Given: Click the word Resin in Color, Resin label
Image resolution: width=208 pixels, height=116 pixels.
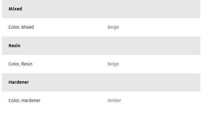Looking at the screenshot, I should [x=27, y=64].
